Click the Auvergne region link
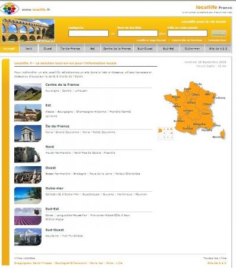The height and width of the screenshot is (268, 236). click(52, 91)
